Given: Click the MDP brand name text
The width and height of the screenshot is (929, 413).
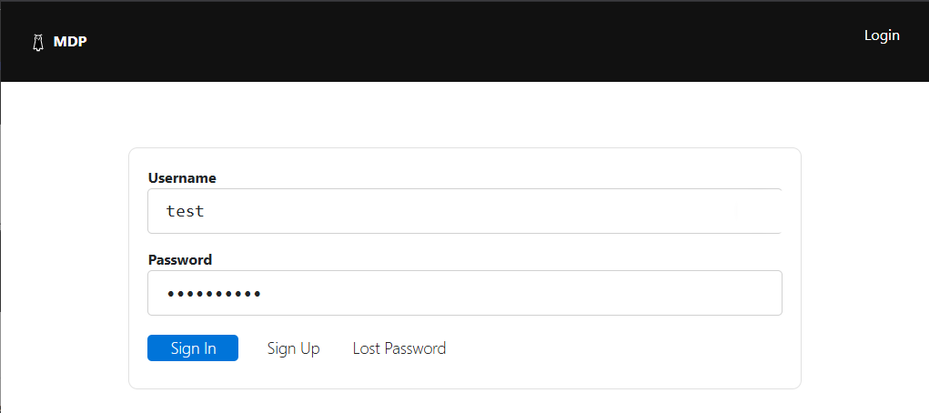Looking at the screenshot, I should (x=70, y=42).
